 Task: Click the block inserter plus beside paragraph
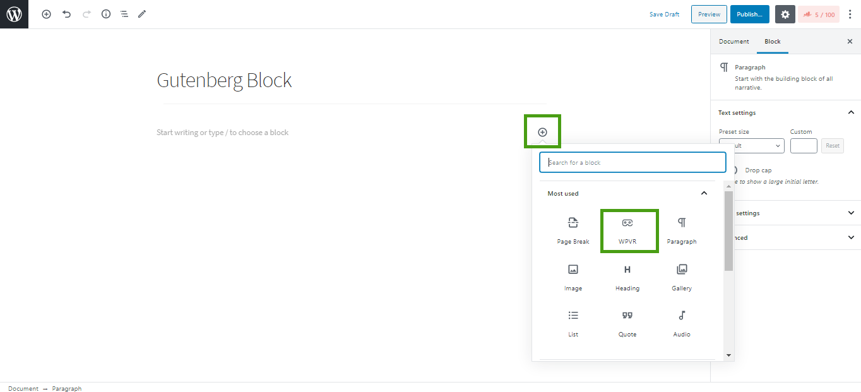[x=542, y=132]
